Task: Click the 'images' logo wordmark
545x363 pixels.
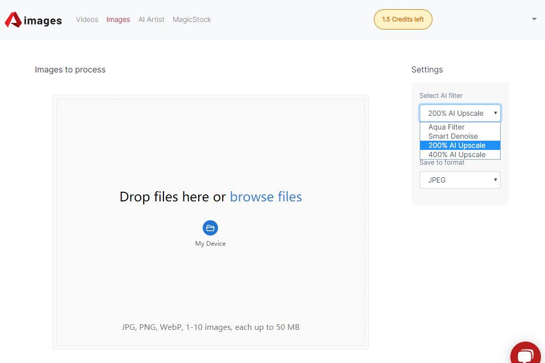Action: pos(43,20)
